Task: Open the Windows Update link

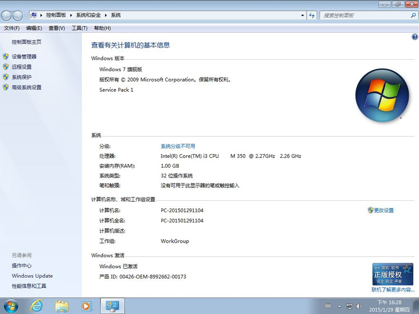Action: coord(32,276)
